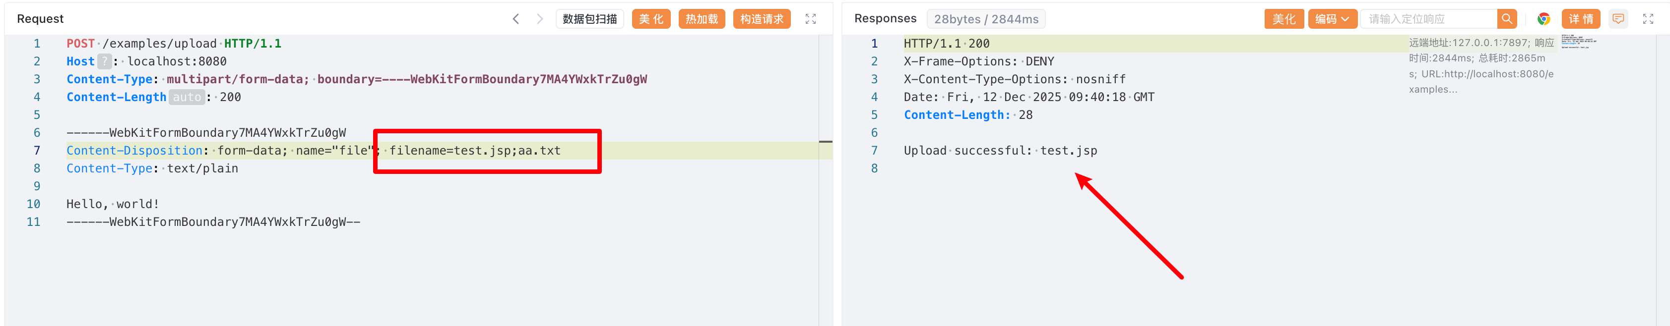This screenshot has width=1670, height=326.
Task: Click the comment bubble icon in Responses
Action: [x=1618, y=19]
